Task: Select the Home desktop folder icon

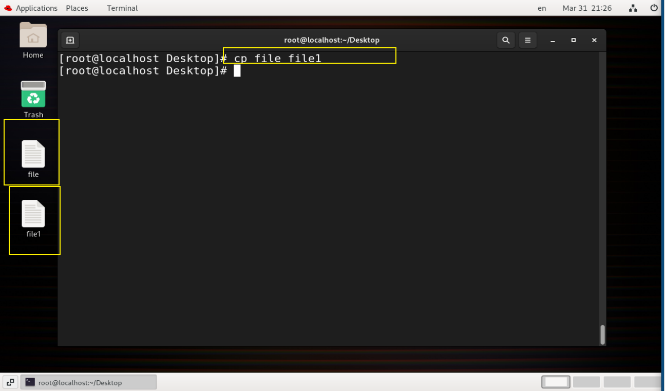Action: tap(33, 41)
